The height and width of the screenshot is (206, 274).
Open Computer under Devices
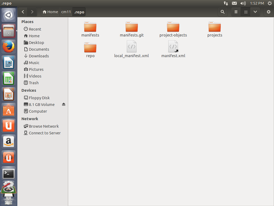43,111
